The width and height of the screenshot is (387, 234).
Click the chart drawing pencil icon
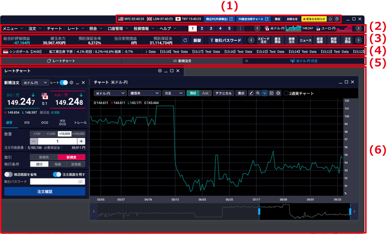point(251,93)
